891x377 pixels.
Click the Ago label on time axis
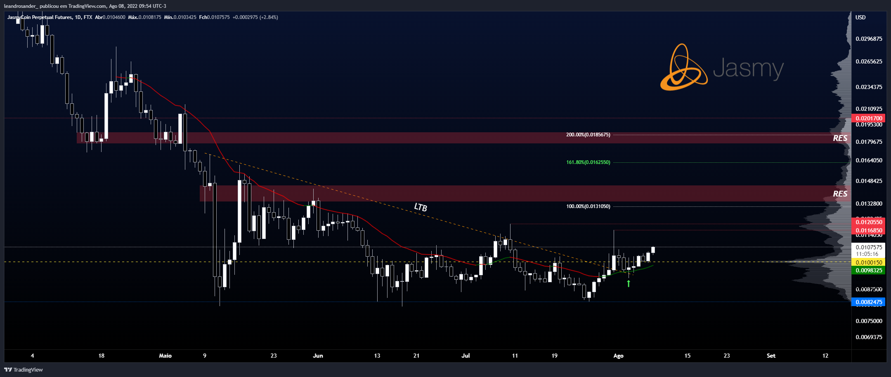618,356
